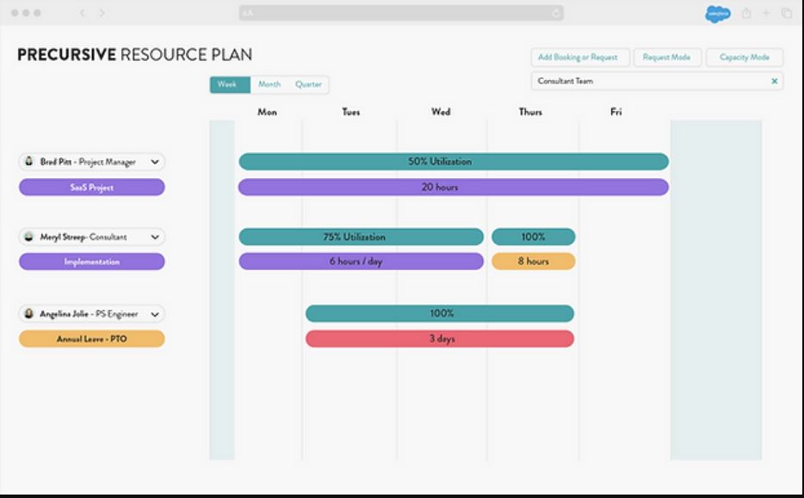Go back with browser back arrow
804x498 pixels.
click(x=82, y=13)
